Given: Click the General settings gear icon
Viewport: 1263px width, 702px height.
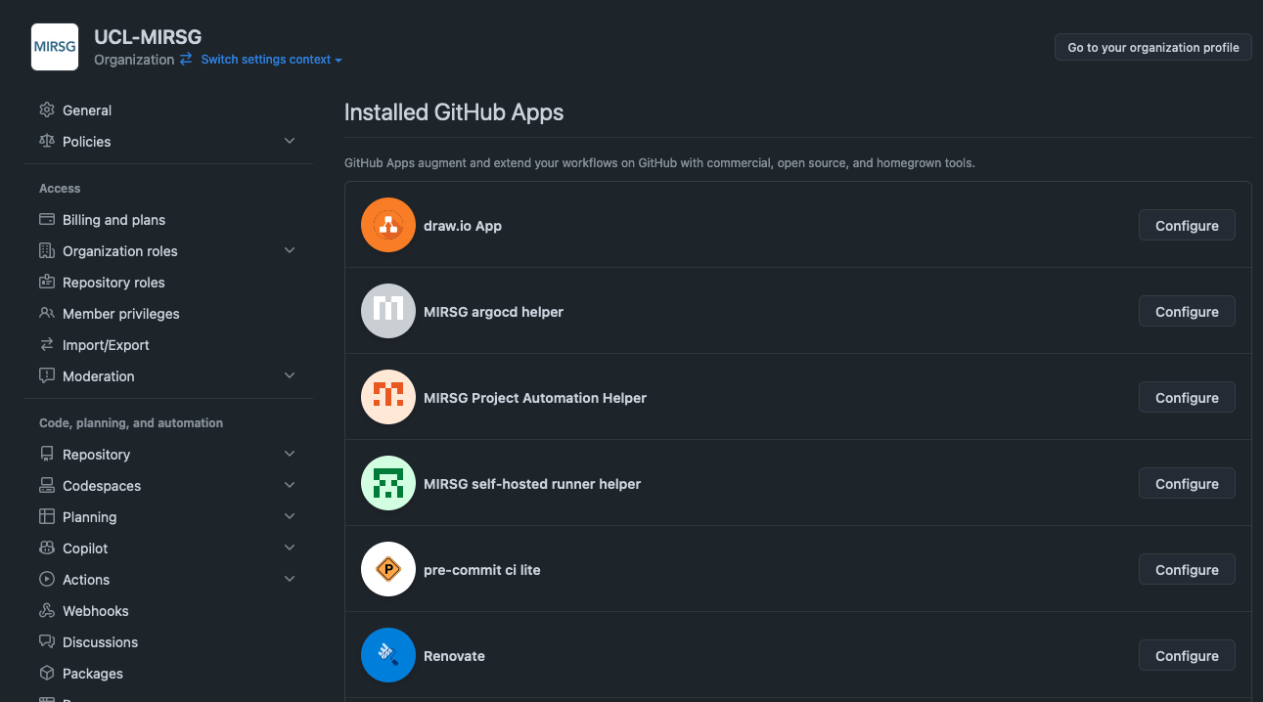Looking at the screenshot, I should (47, 110).
